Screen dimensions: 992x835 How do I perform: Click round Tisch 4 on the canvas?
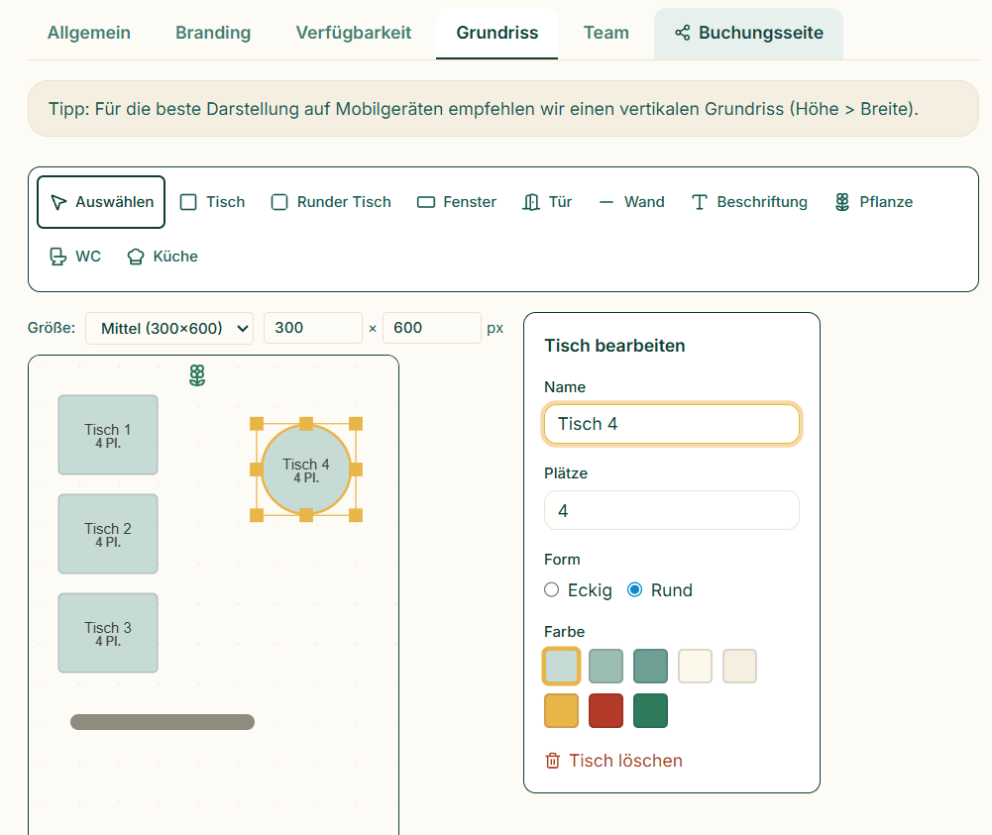point(306,470)
